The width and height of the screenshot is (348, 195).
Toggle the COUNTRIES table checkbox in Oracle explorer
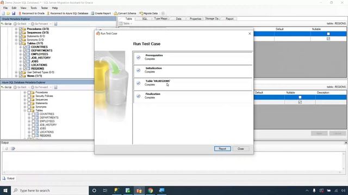point(25,47)
